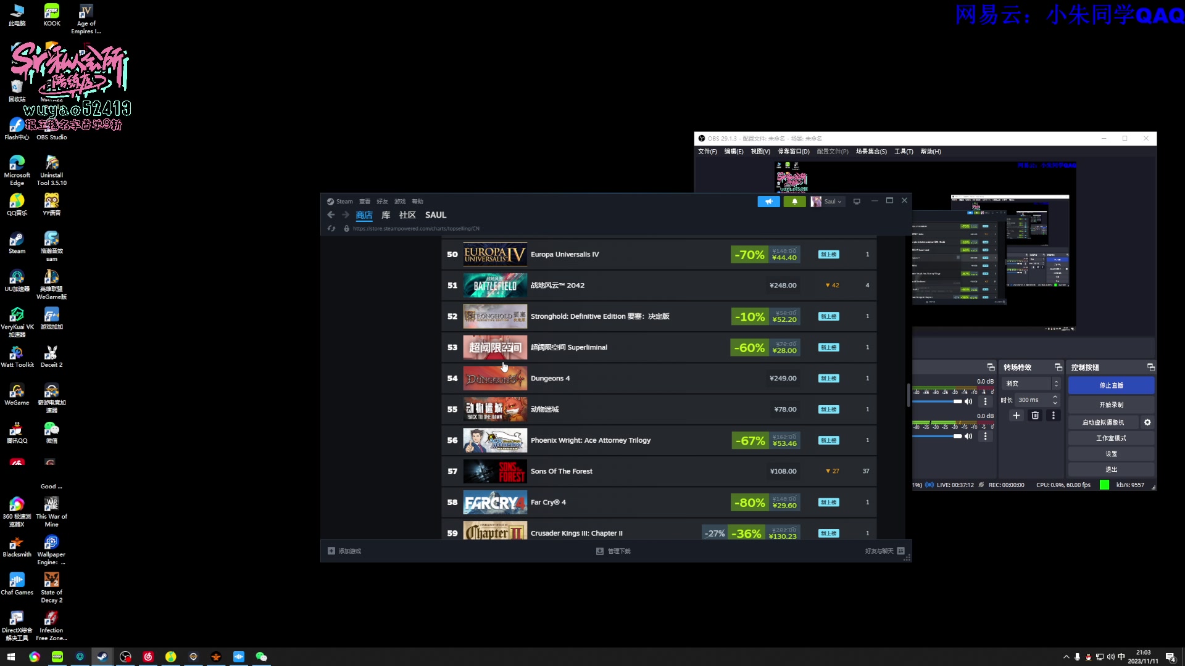The width and height of the screenshot is (1185, 666).
Task: Open OBS 文件(F) menu
Action: 707,152
